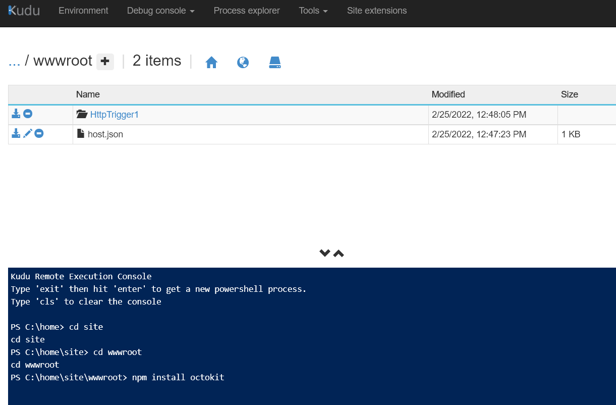The image size is (616, 405).
Task: Click 'Kudu Remote Execution Console' line
Action: click(81, 276)
